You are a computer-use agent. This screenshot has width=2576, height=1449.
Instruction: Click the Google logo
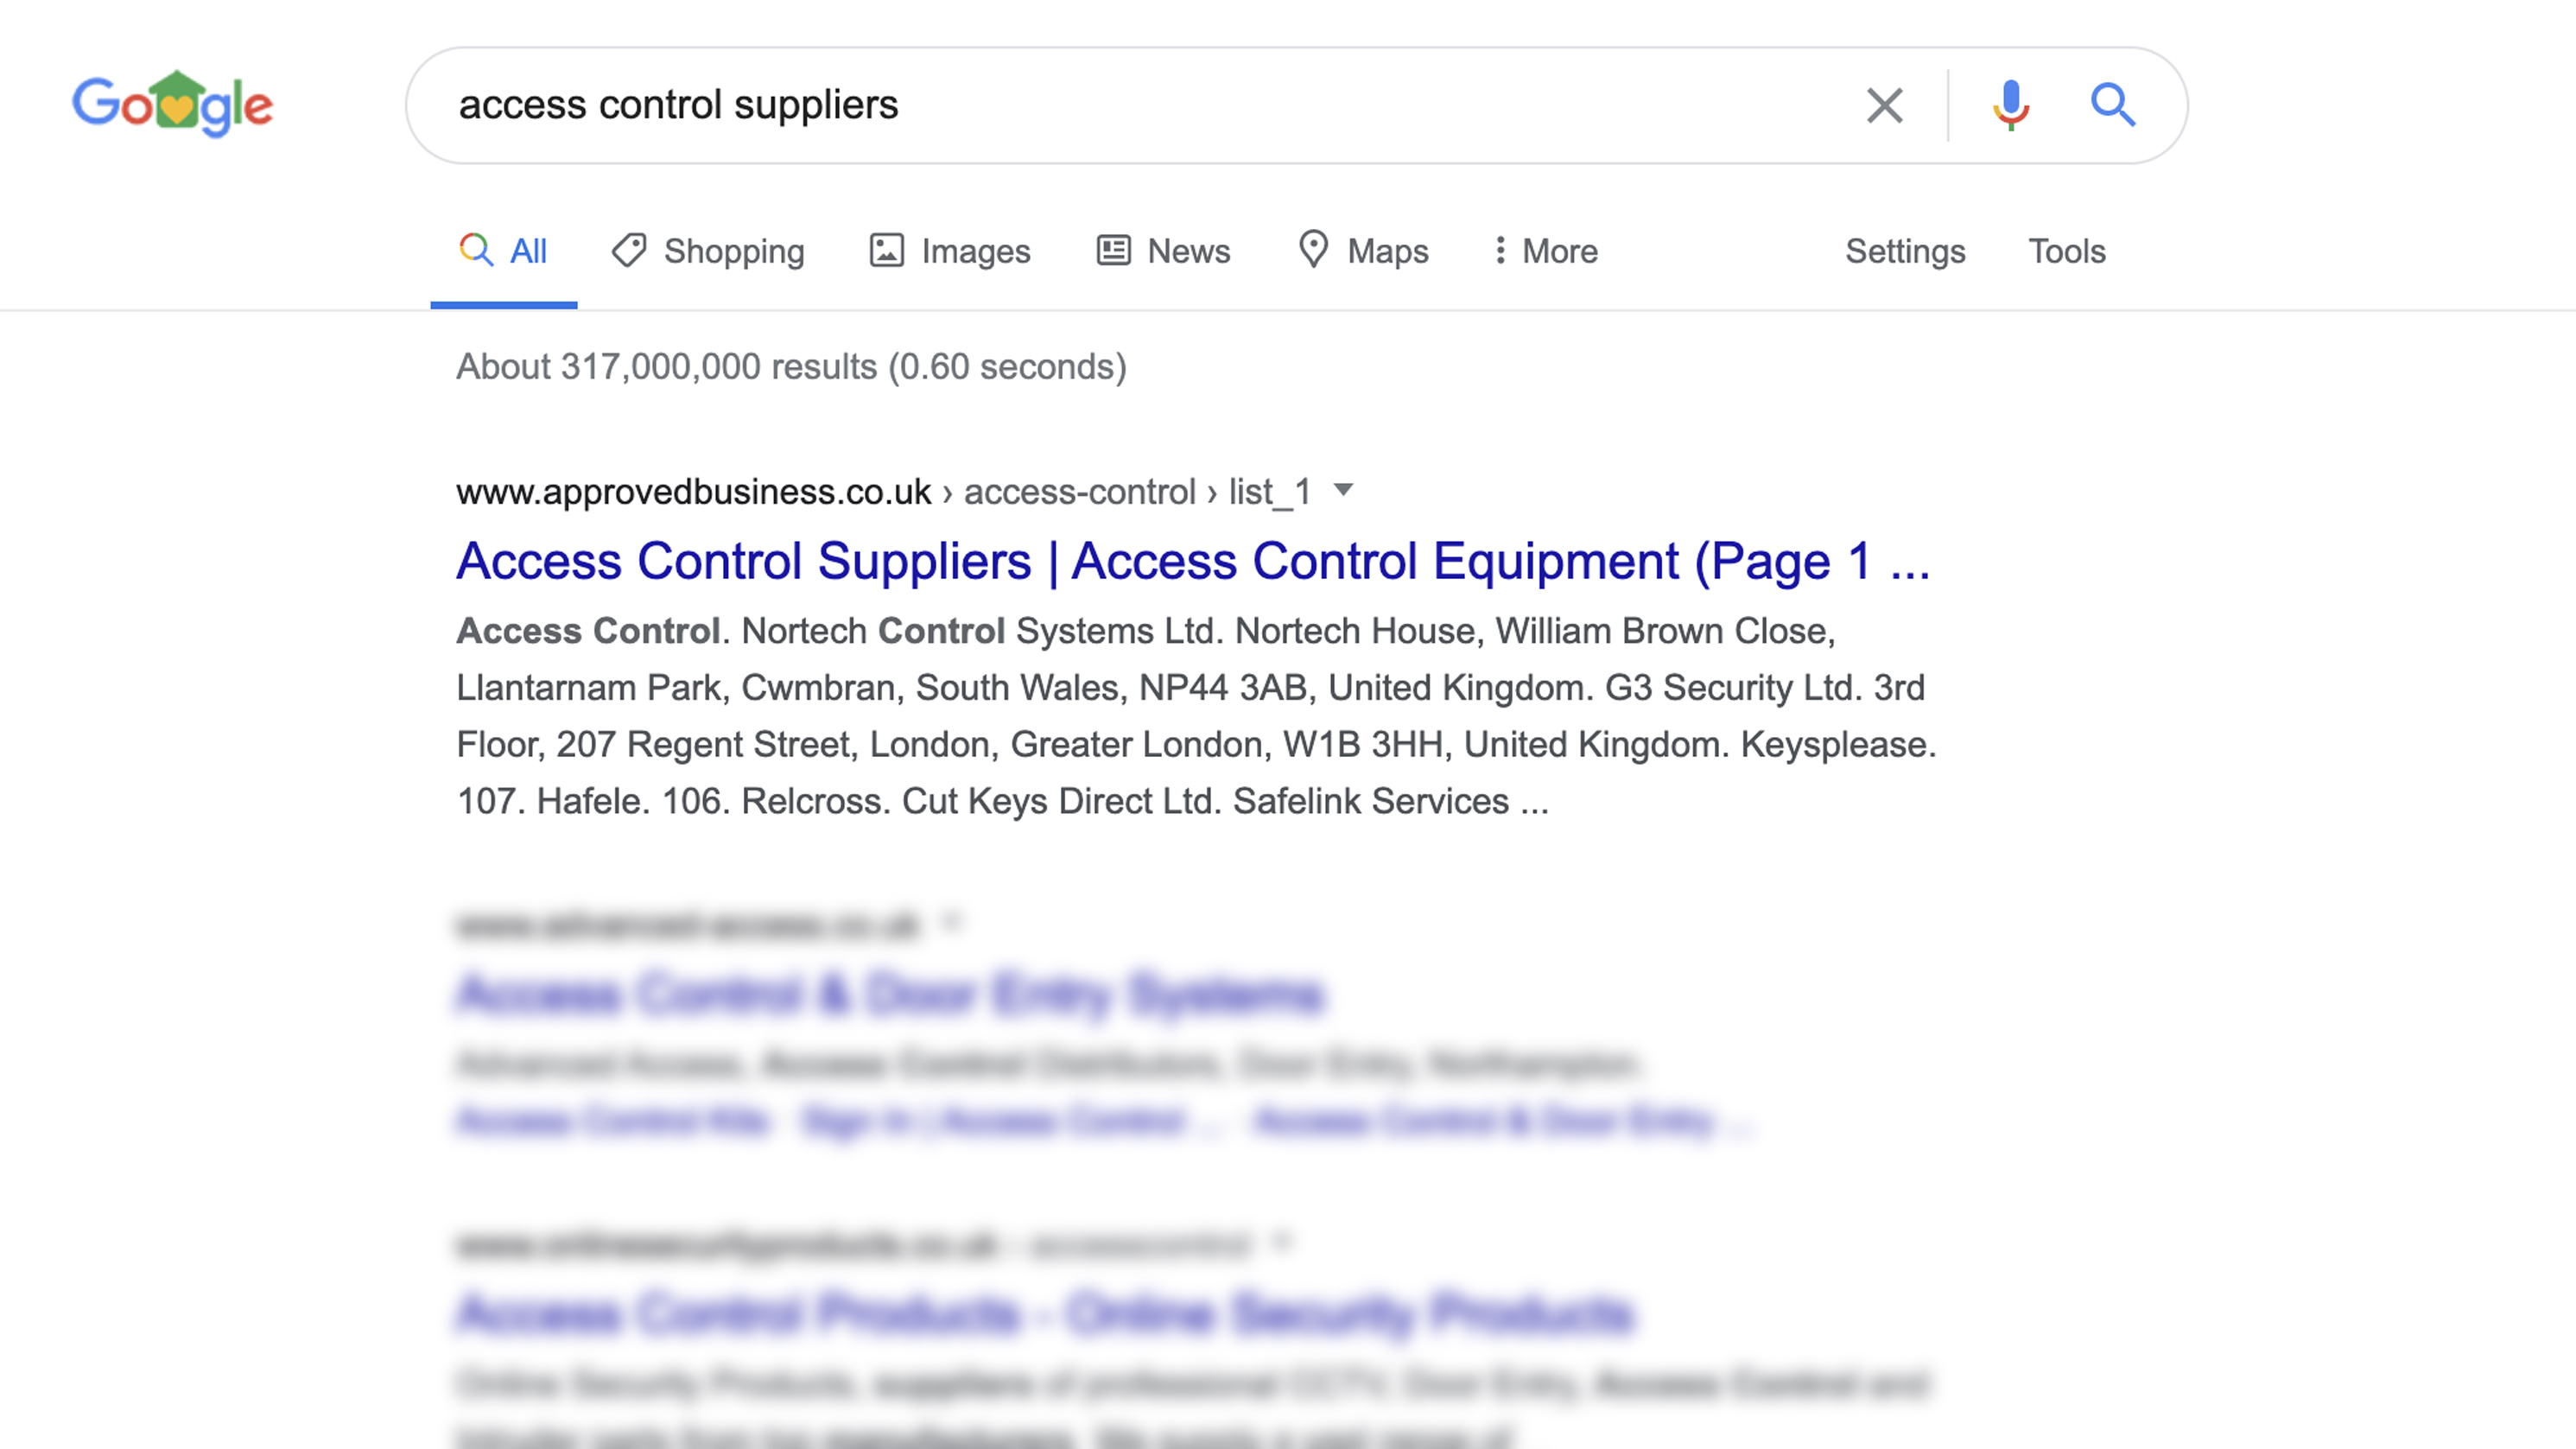[172, 104]
